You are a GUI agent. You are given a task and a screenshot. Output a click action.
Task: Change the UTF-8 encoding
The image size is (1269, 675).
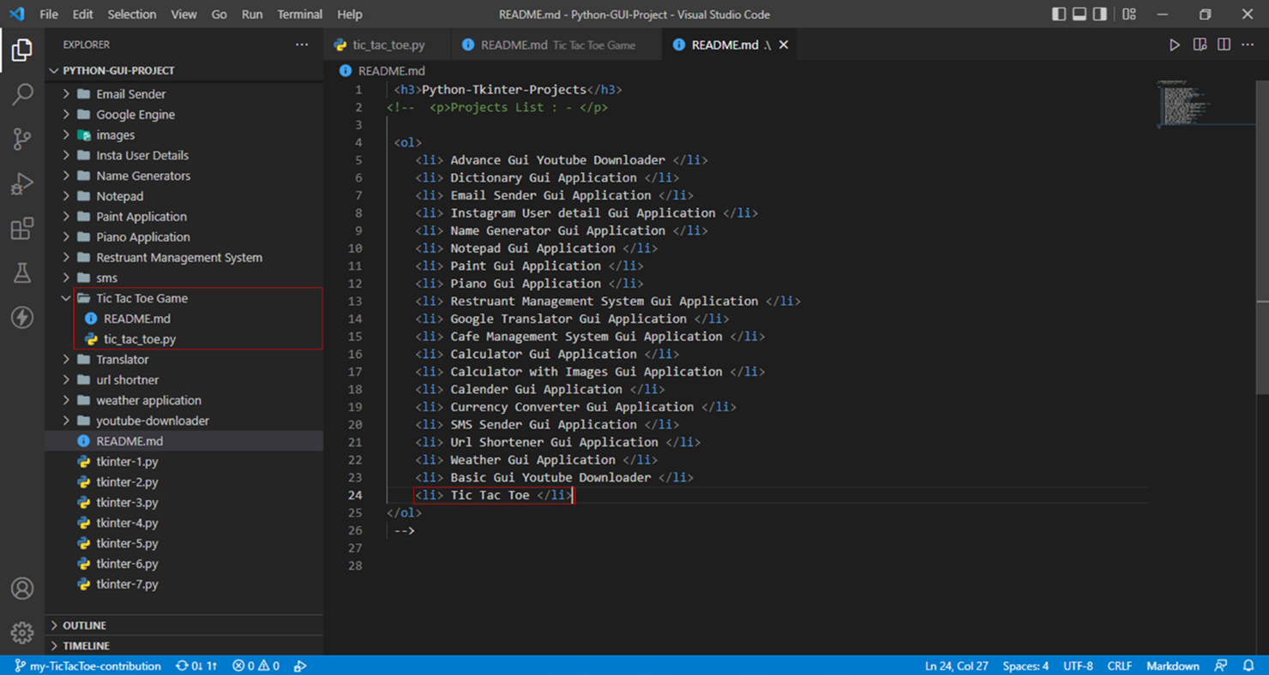click(x=1078, y=666)
